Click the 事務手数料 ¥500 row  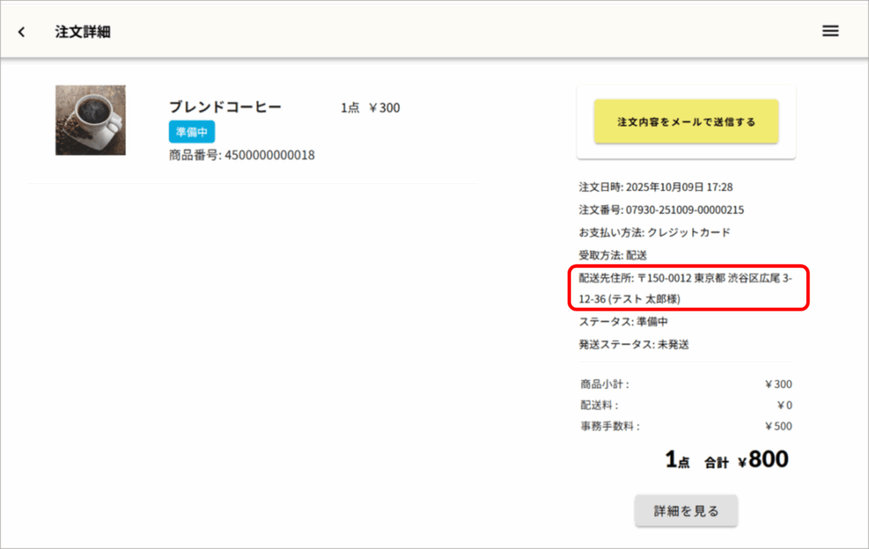point(685,426)
